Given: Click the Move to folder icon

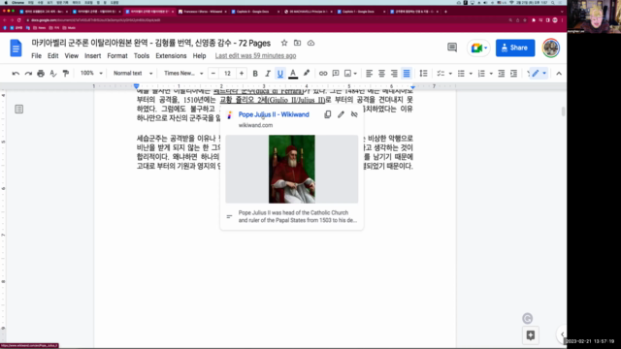Looking at the screenshot, I should (298, 43).
